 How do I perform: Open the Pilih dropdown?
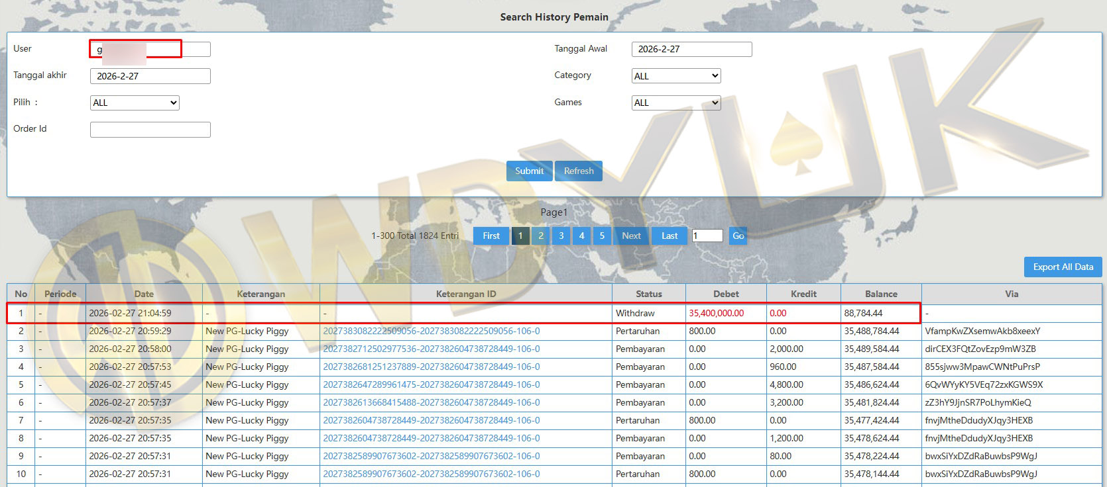135,103
